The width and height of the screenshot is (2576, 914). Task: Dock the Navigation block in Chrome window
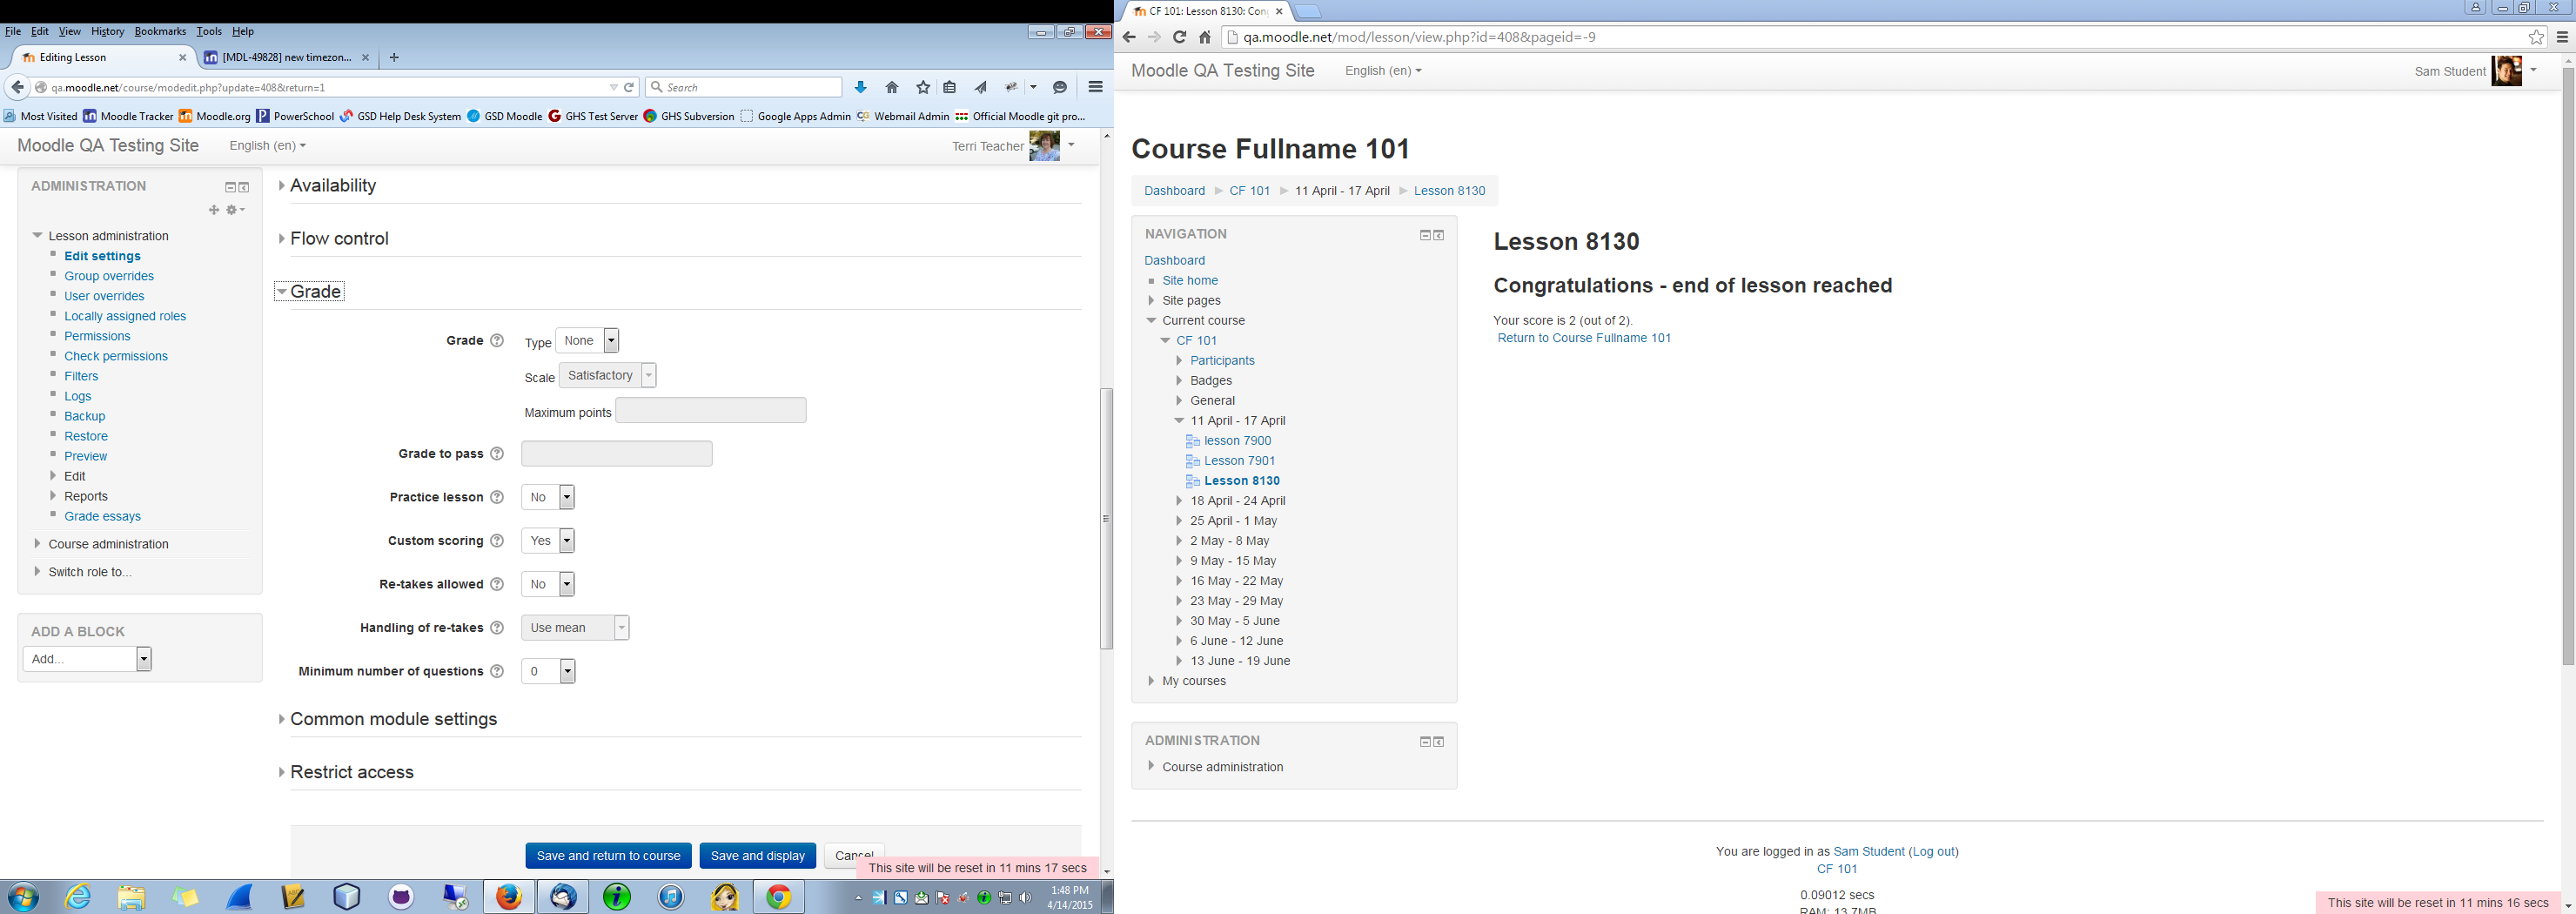(1439, 235)
